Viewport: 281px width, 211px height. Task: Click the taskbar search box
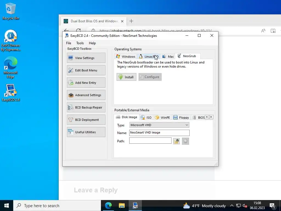pos(57,206)
